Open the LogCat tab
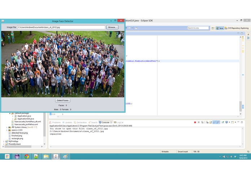Screen dimensions: 251x178 coord(118,123)
